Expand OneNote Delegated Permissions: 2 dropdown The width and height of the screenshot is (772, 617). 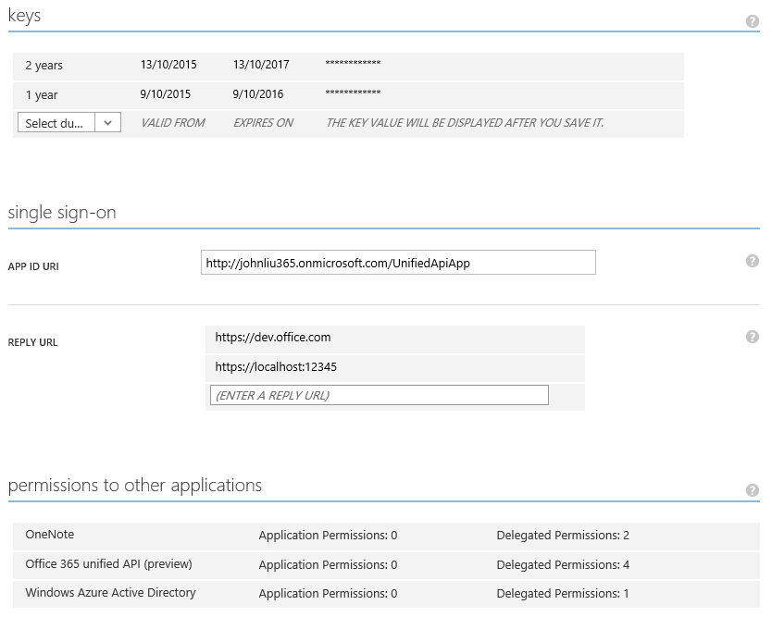tap(563, 536)
